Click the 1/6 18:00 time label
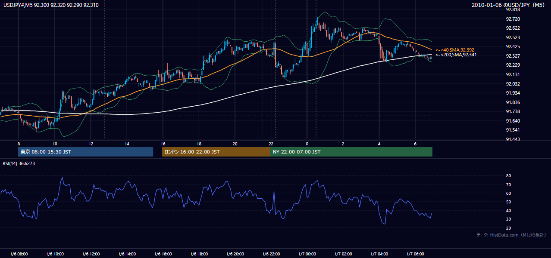The height and width of the screenshot is (258, 551). click(199, 254)
